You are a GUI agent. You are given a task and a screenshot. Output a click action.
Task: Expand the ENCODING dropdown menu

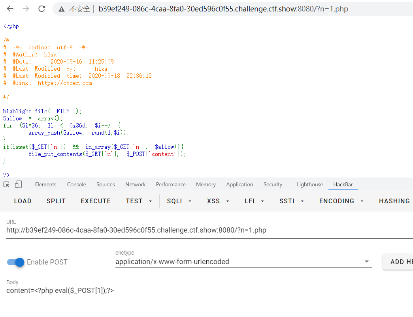click(341, 201)
